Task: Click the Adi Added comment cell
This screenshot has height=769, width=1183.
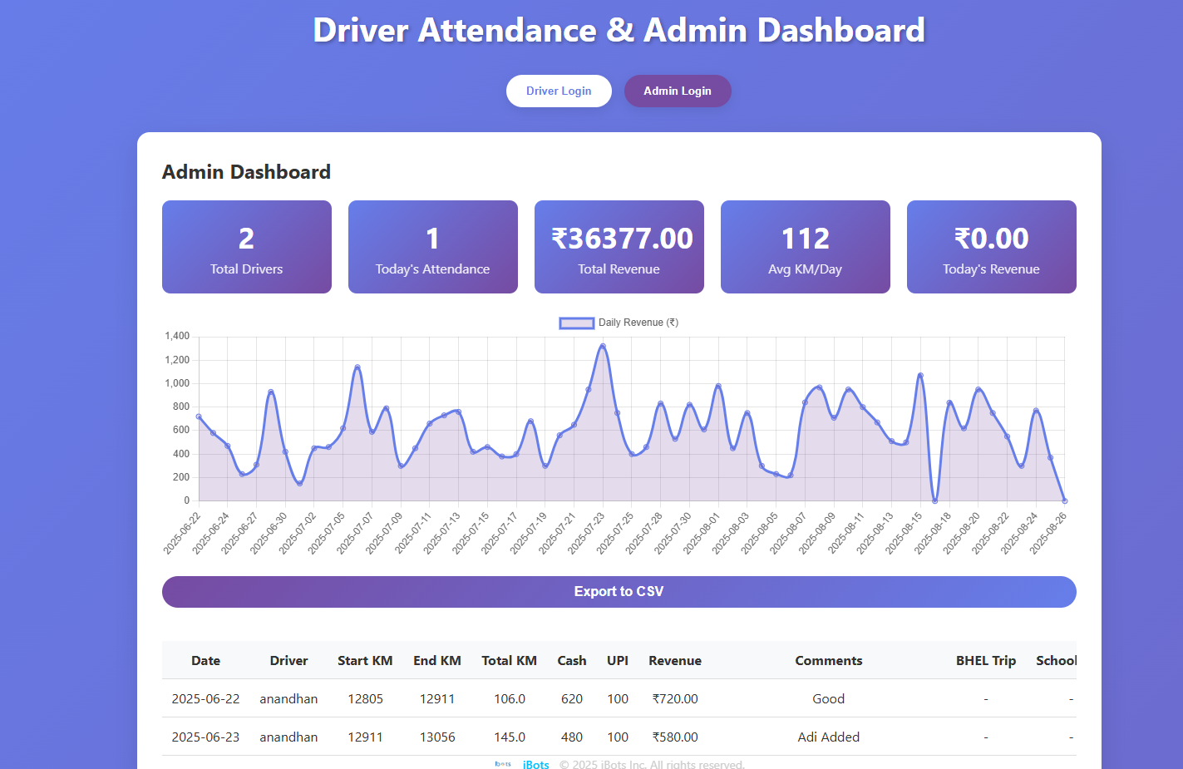Action: (x=828, y=737)
